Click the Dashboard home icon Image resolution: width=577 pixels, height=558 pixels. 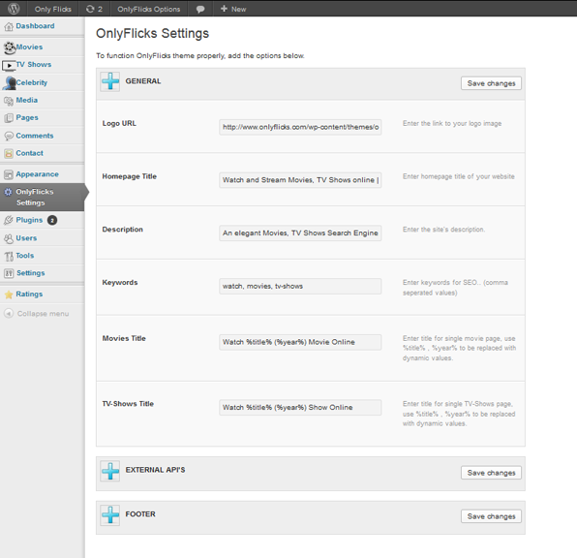(9, 26)
